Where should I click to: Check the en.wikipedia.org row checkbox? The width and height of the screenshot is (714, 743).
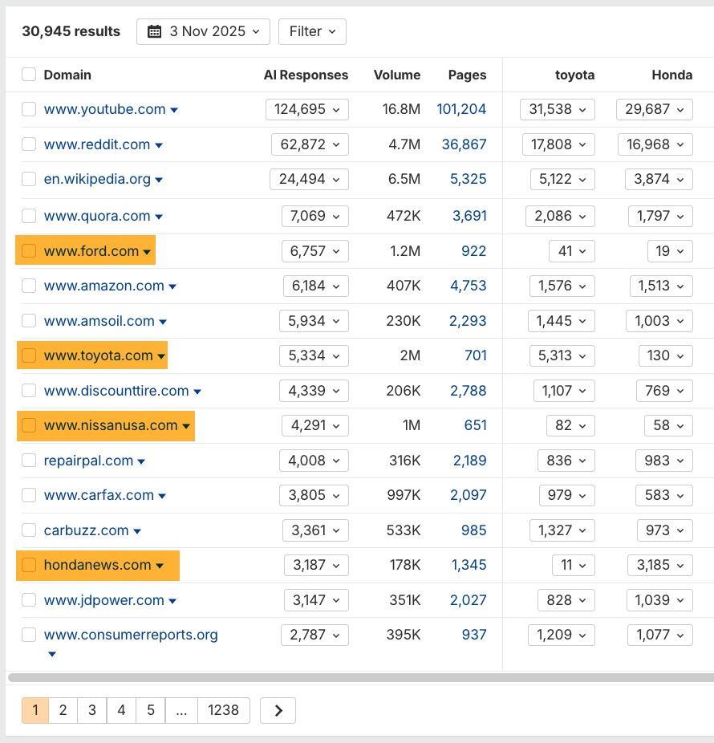coord(29,179)
